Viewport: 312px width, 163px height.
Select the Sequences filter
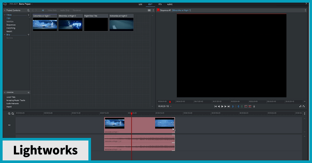(x=11, y=25)
